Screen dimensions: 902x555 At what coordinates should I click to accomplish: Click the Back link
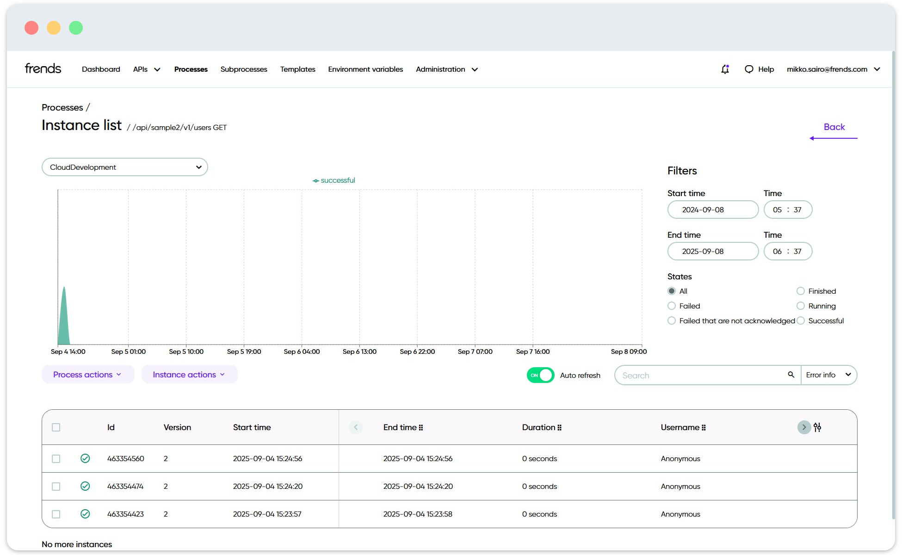point(834,127)
